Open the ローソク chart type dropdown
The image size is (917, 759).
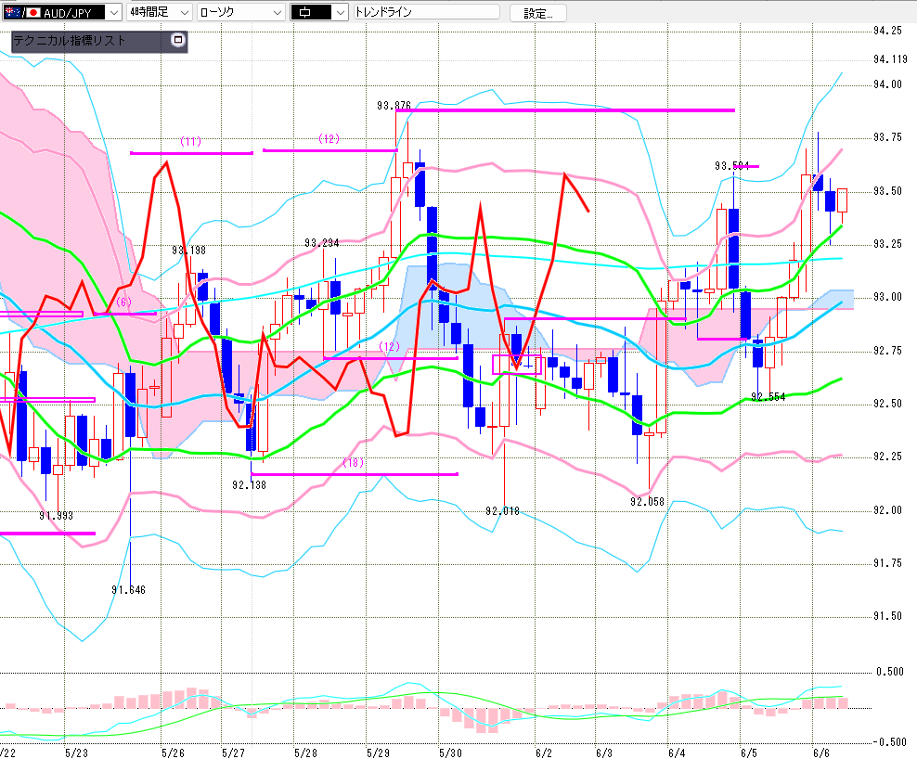click(x=241, y=12)
